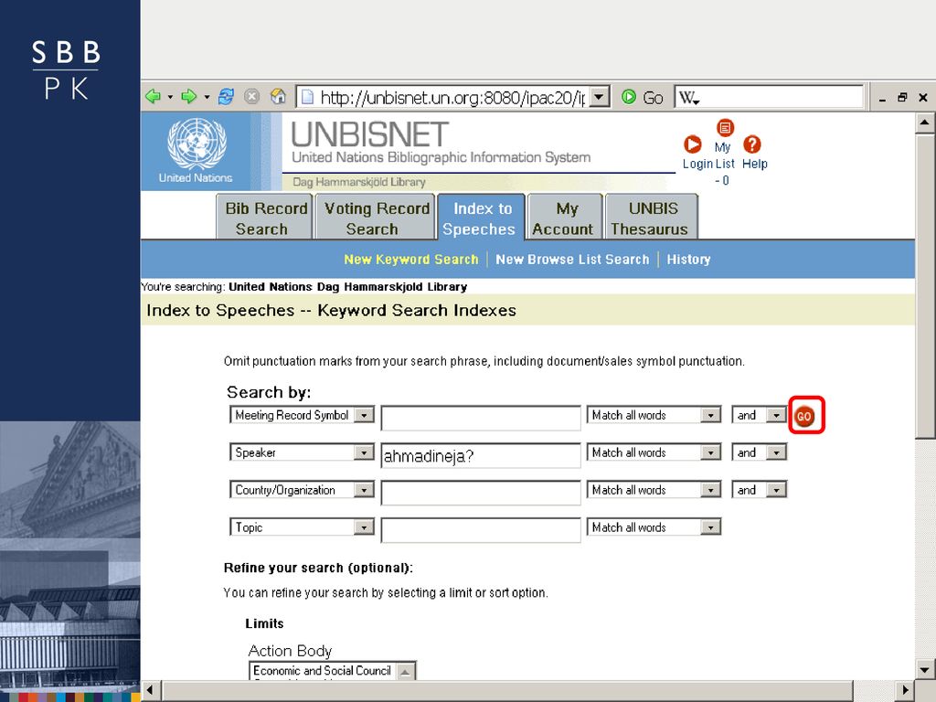
Task: Click the horizontal scrollbar left arrow
Action: pyautogui.click(x=150, y=690)
